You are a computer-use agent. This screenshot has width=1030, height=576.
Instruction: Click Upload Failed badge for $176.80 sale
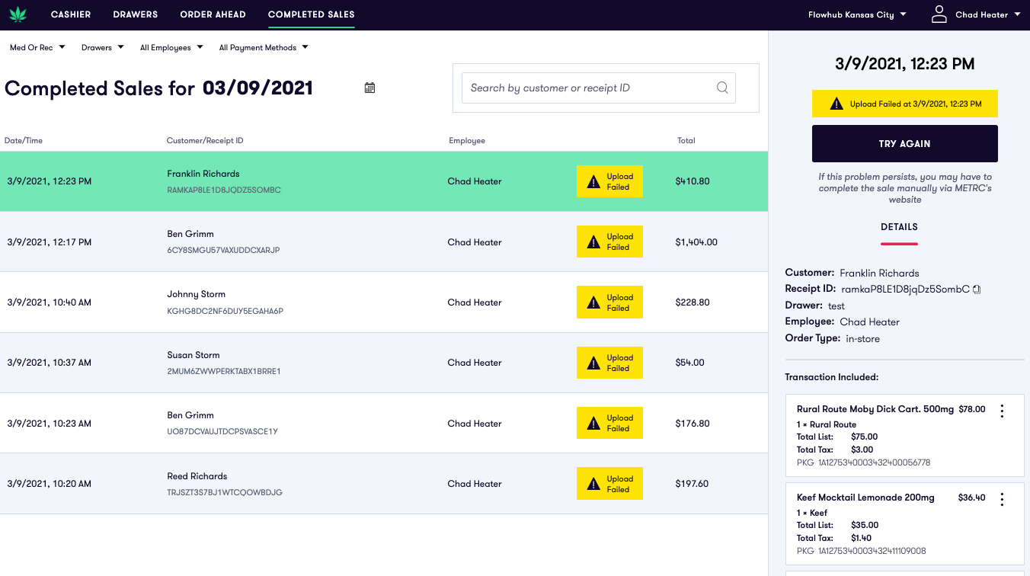pos(609,423)
